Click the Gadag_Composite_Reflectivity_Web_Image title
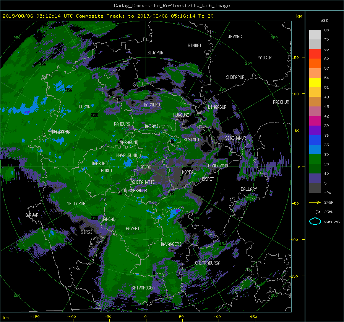 pos(172,6)
